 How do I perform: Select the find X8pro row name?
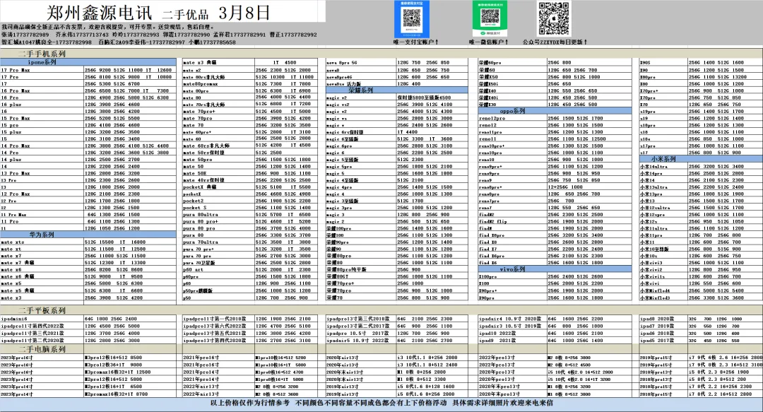point(492,235)
